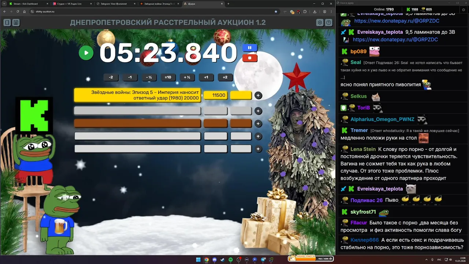Go back in browser

point(4,11)
